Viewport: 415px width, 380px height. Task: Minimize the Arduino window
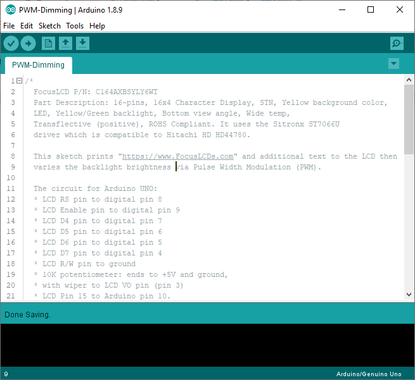click(342, 9)
